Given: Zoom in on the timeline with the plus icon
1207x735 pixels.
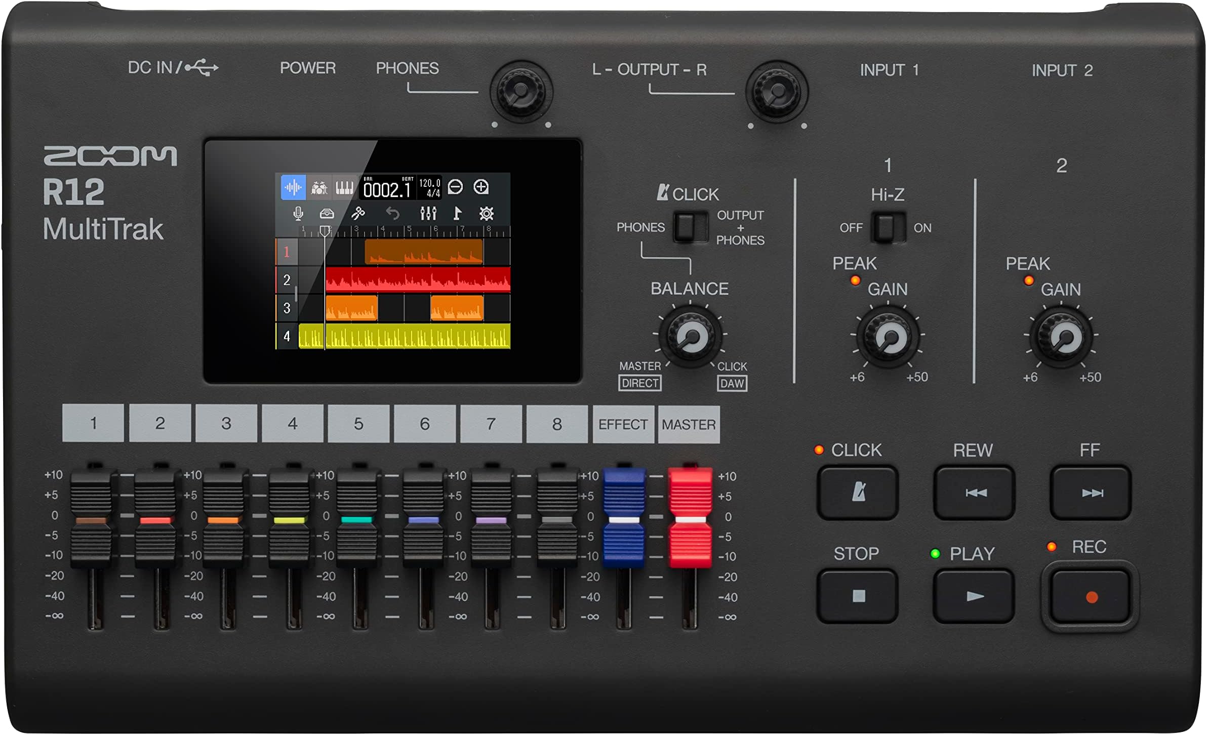Looking at the screenshot, I should [x=482, y=188].
